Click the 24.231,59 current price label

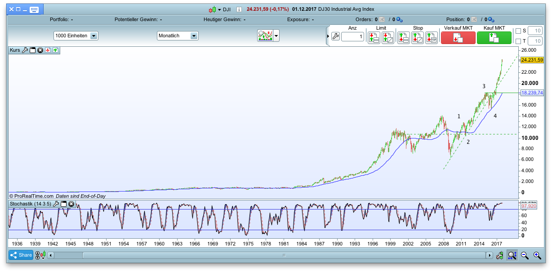[x=532, y=60]
